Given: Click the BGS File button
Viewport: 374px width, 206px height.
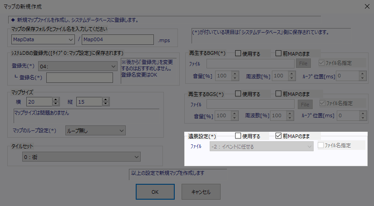Looking at the screenshot, I should tap(305, 105).
